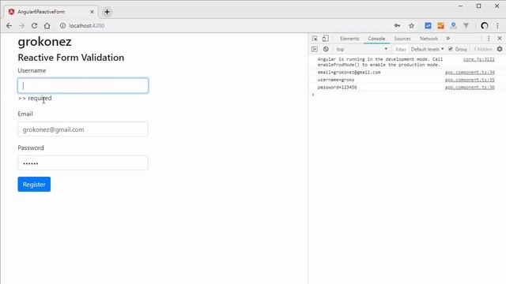This screenshot has height=284, width=506.
Task: Focus the Email input field
Action: [83, 129]
